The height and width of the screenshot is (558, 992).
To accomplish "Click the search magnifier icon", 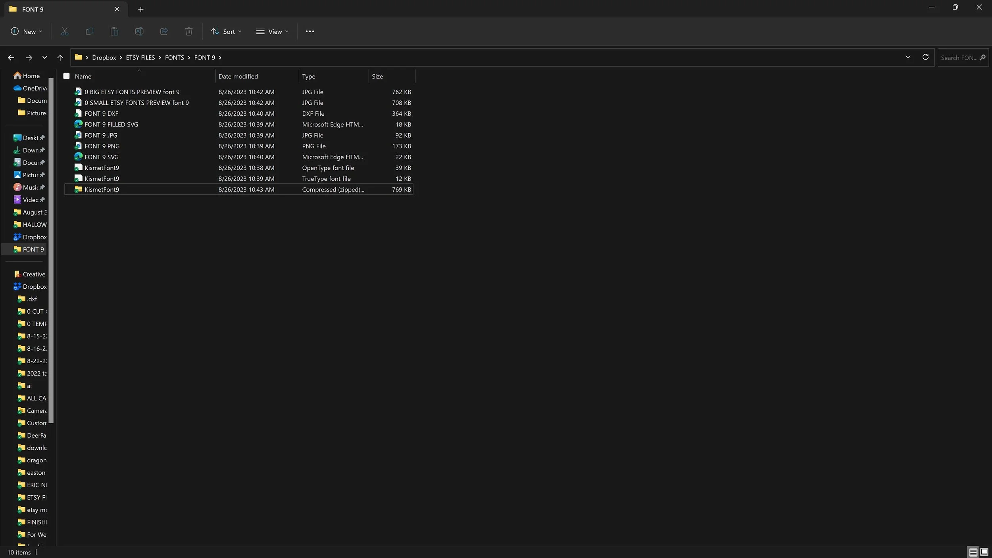I will (982, 58).
